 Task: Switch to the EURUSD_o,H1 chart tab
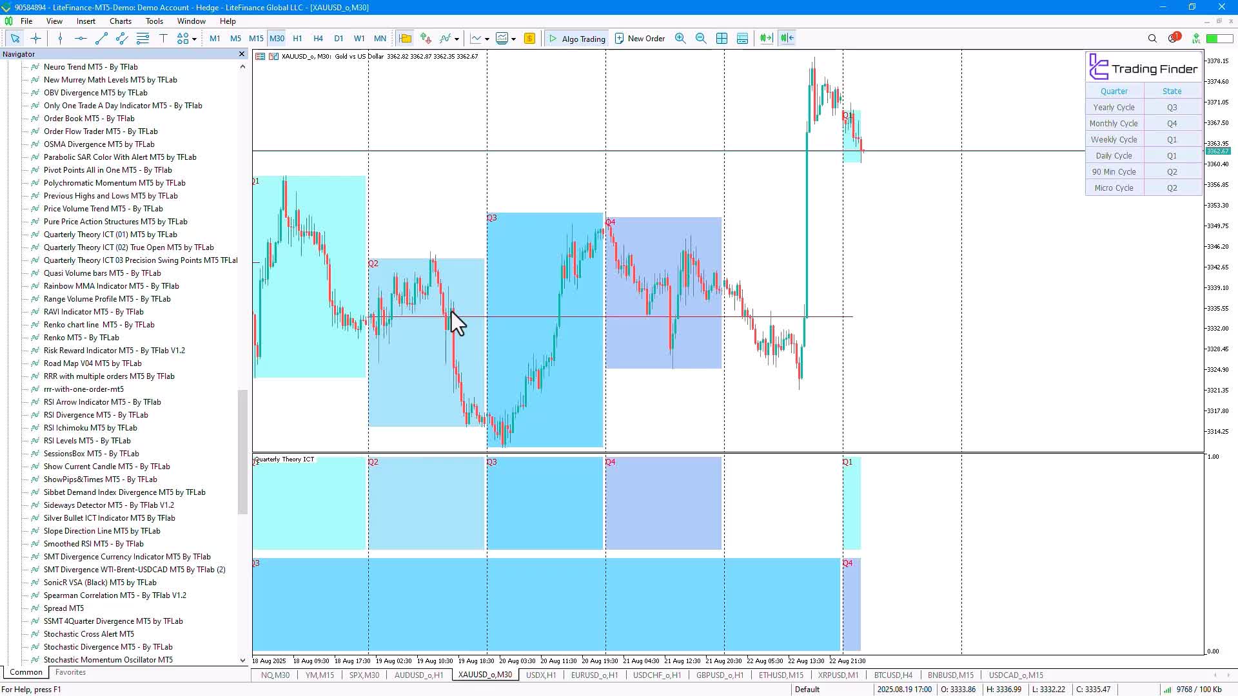(x=594, y=675)
